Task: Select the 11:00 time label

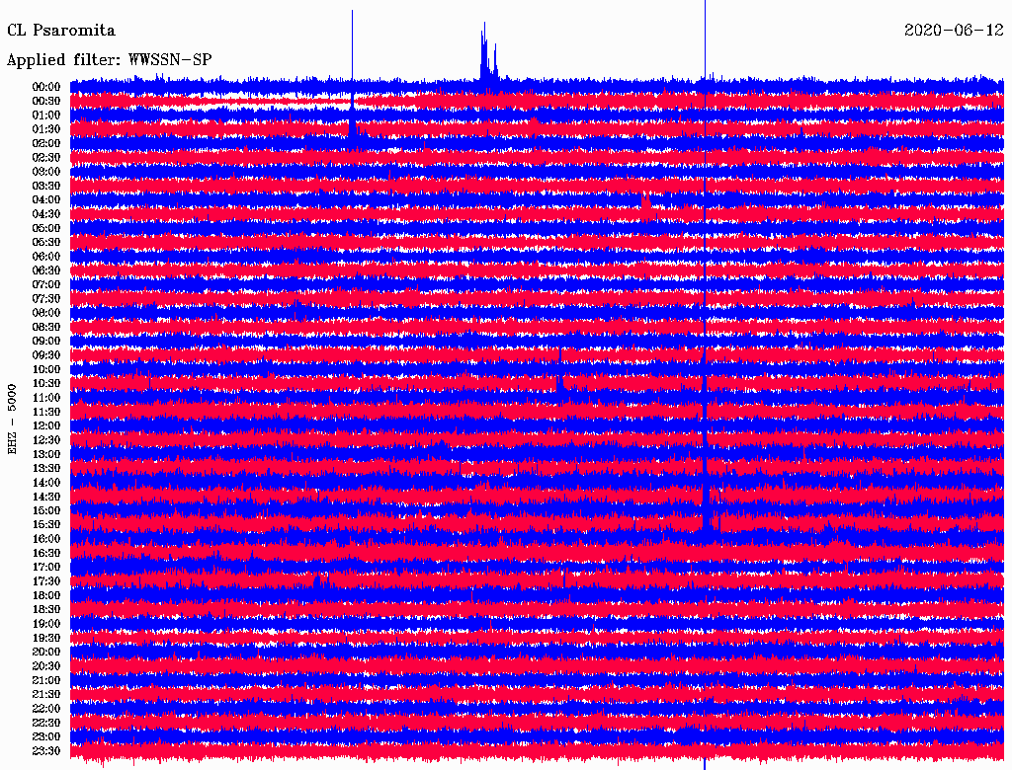Action: (x=46, y=398)
